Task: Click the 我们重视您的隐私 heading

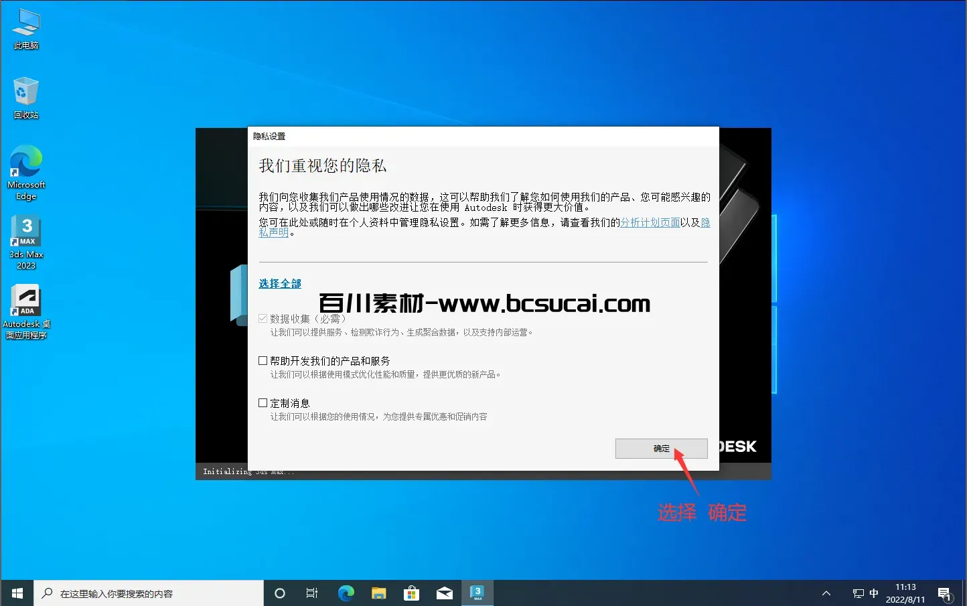Action: pos(323,165)
